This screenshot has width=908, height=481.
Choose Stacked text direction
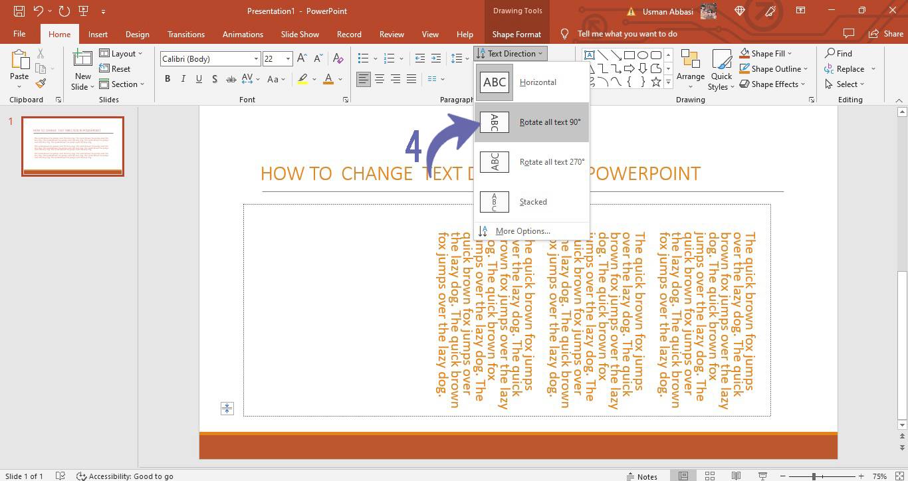[x=532, y=202]
